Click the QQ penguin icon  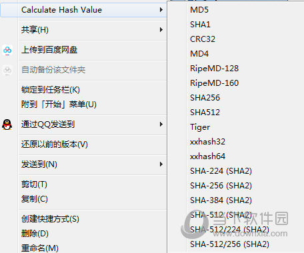[7, 125]
